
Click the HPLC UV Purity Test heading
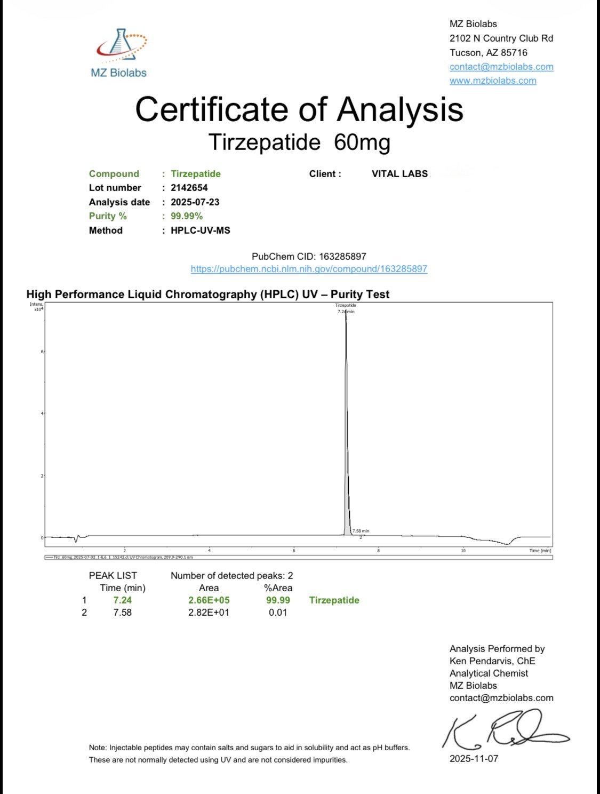[x=207, y=295]
